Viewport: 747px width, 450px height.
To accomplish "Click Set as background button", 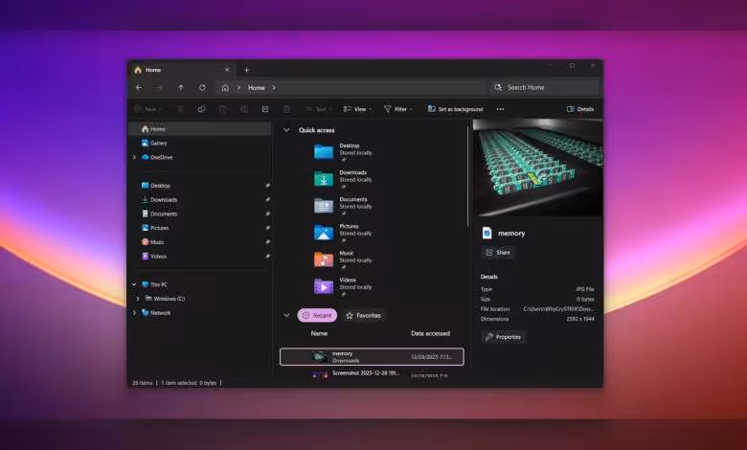I will pos(455,109).
